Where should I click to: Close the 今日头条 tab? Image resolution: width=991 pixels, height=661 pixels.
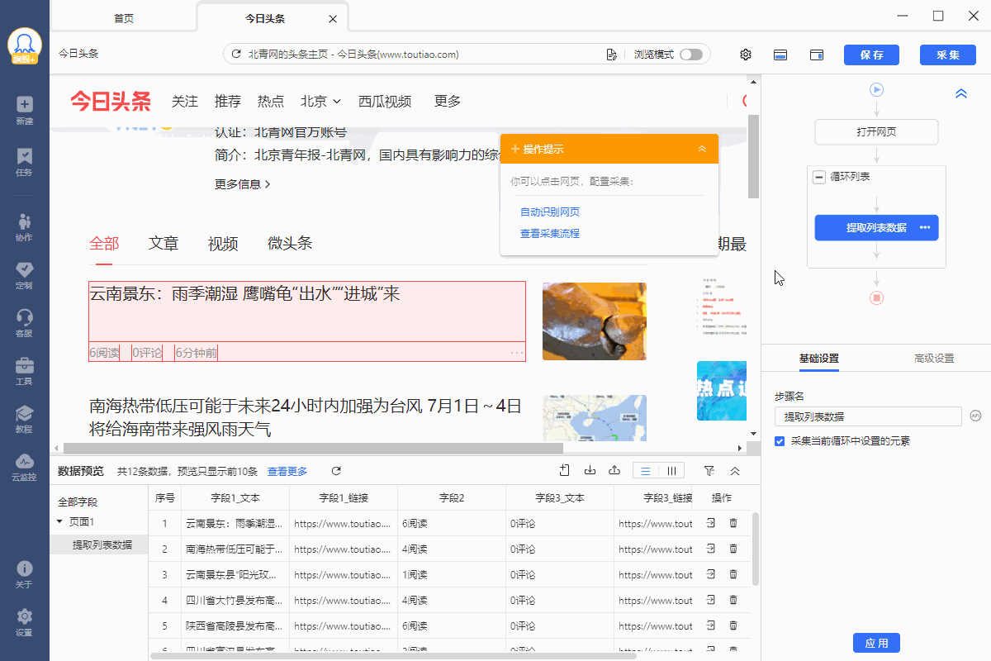click(333, 18)
